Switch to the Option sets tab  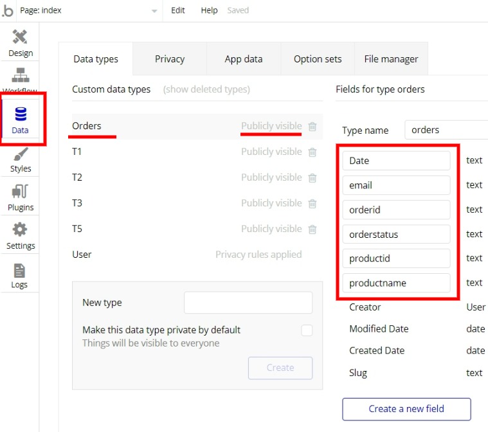[318, 59]
